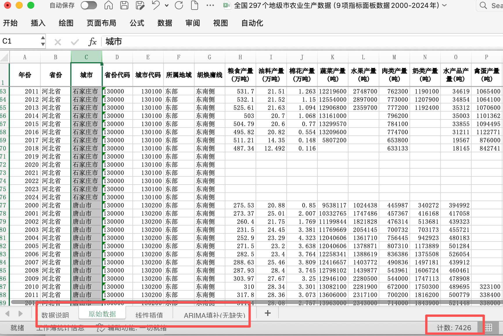This screenshot has width=503, height=336.
Task: Go to next sheet with right arrow
Action: tap(20, 314)
